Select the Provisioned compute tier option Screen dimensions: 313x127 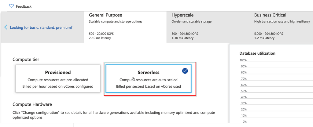tap(58, 79)
